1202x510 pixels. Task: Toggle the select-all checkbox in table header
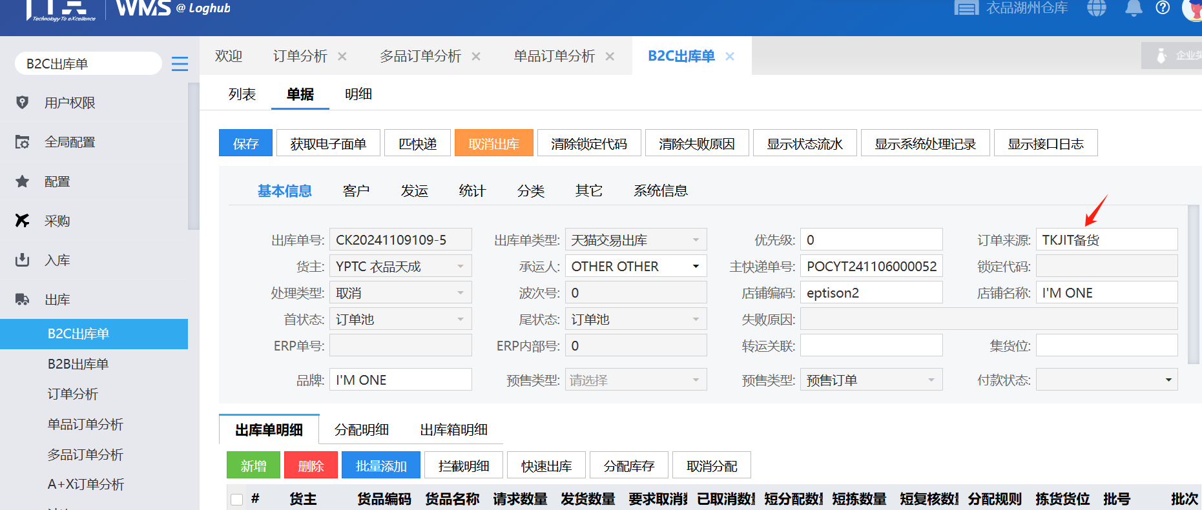click(x=237, y=499)
